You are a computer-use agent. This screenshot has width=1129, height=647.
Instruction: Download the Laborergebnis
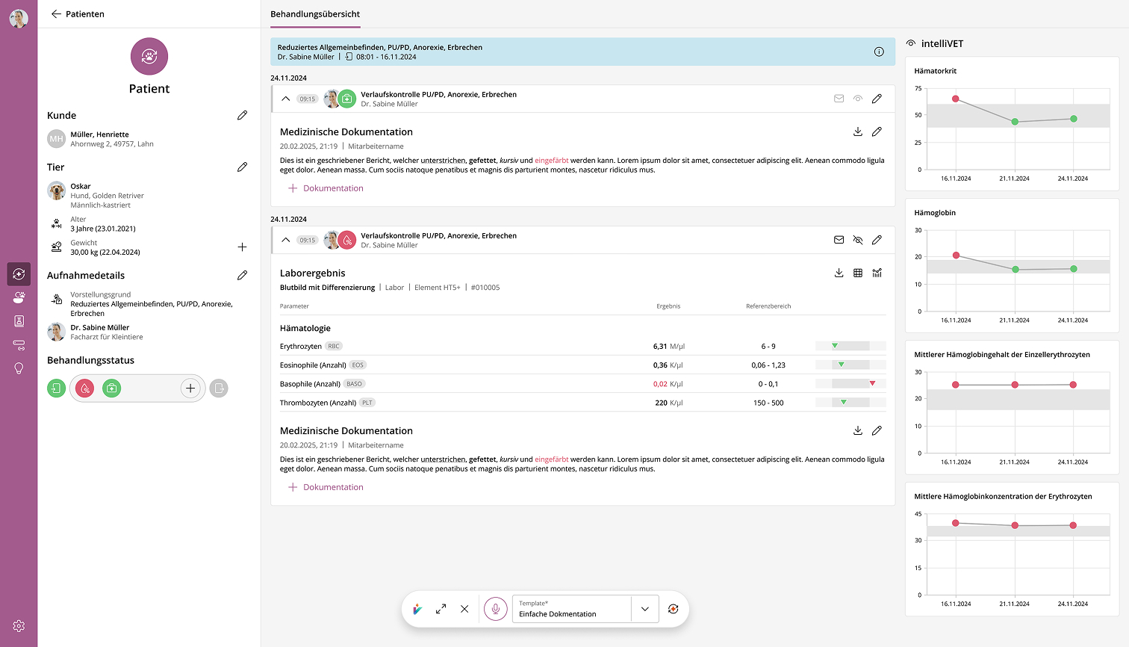coord(839,273)
